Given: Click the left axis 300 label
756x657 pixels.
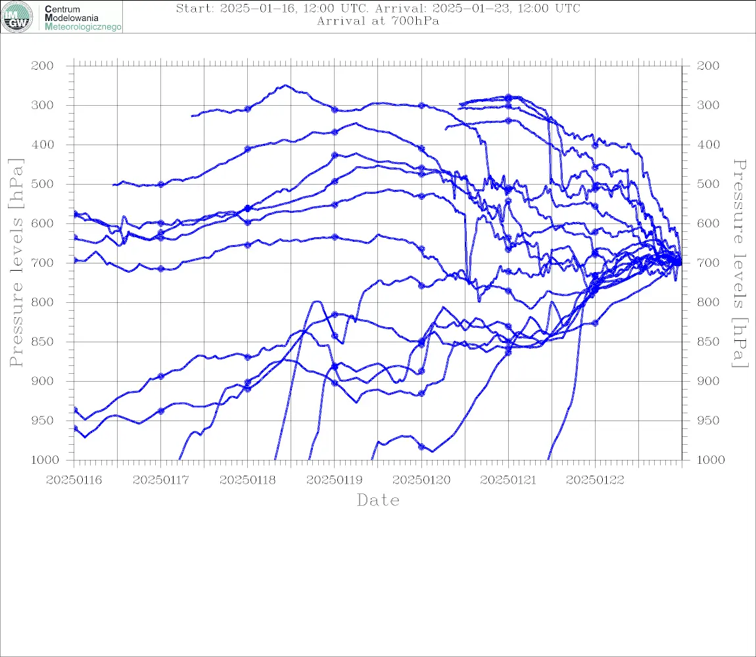Looking at the screenshot, I should (x=43, y=105).
